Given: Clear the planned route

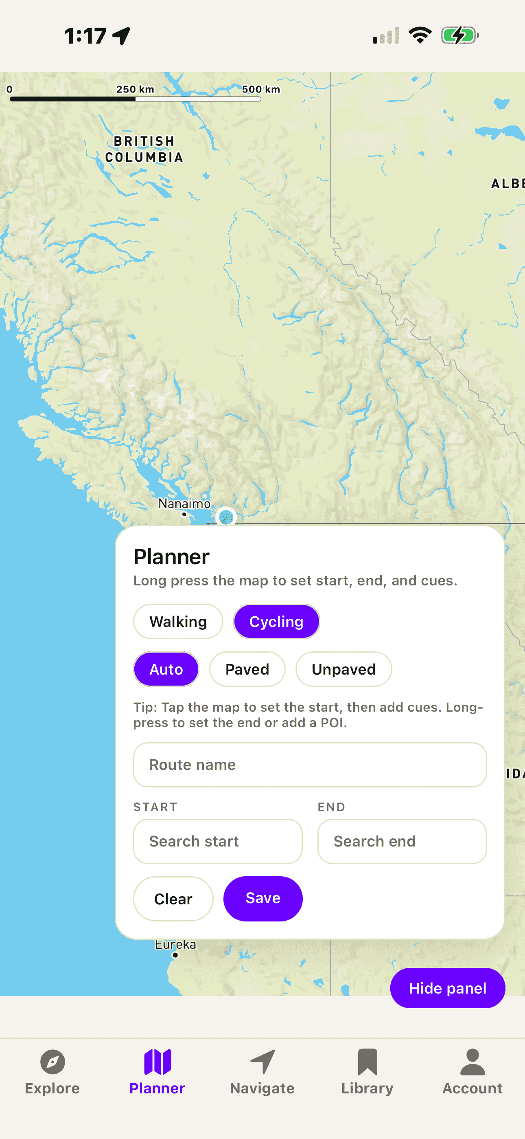Looking at the screenshot, I should point(173,899).
